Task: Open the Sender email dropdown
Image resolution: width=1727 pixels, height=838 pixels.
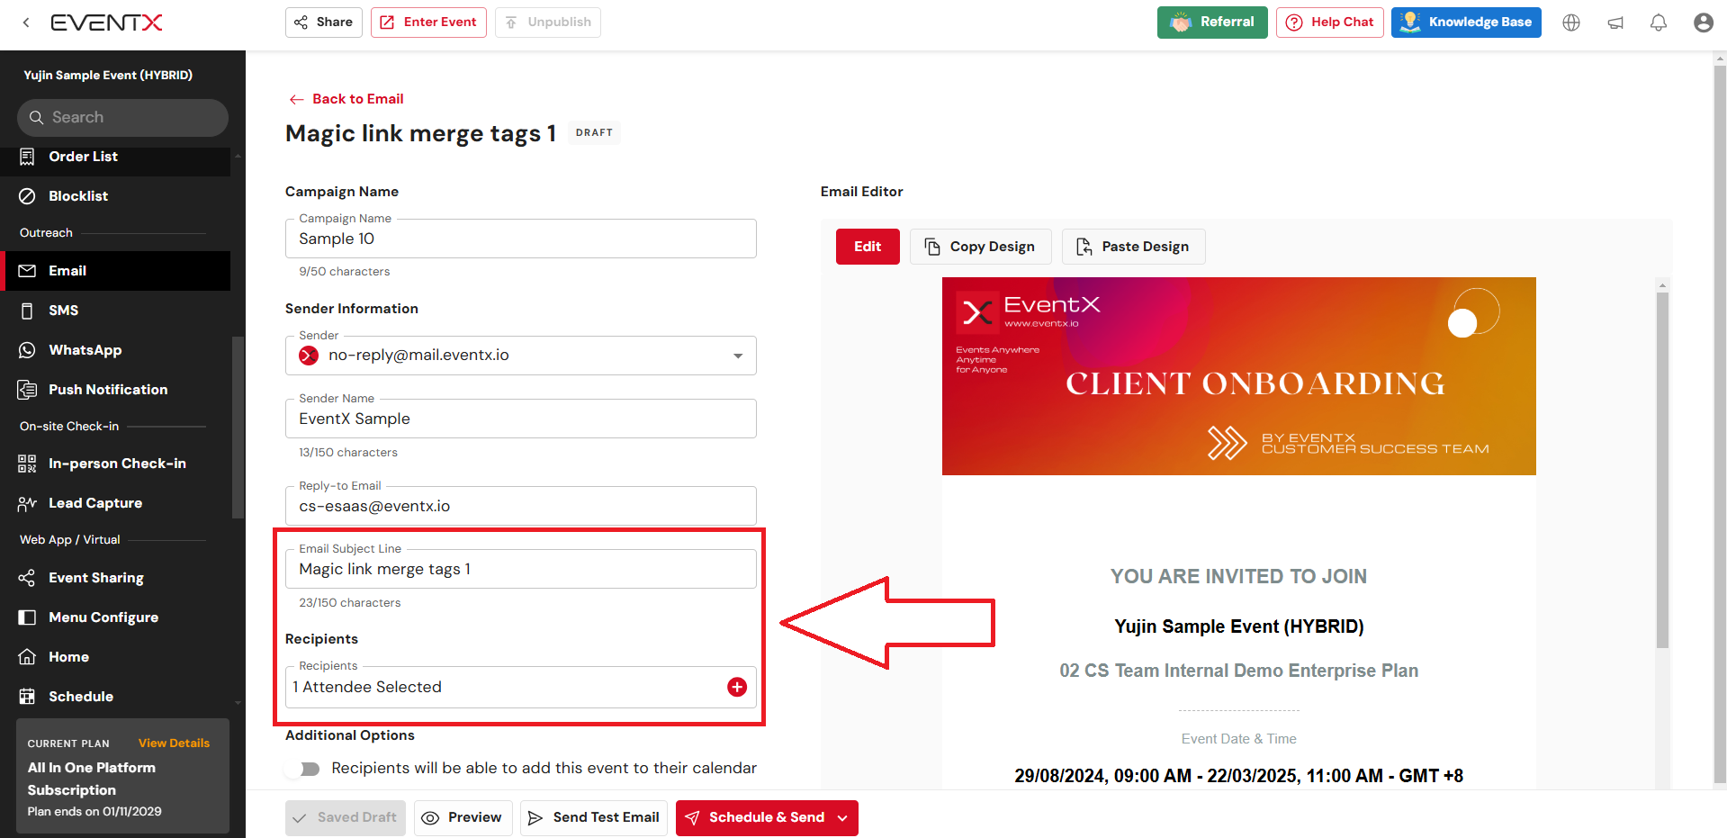Action: [521, 356]
